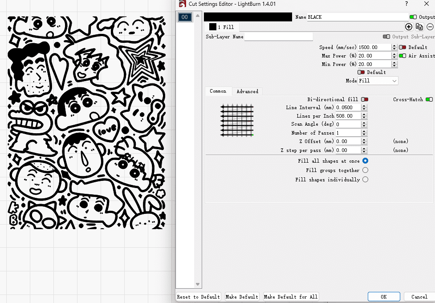Toggle the Cross-Hatch switch
Viewport: 435px width, 303px height.
click(429, 99)
